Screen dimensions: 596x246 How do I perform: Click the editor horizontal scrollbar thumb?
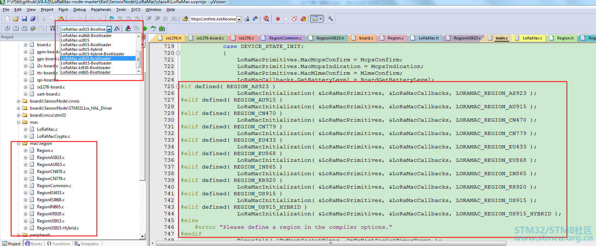pyautogui.click(x=330, y=243)
